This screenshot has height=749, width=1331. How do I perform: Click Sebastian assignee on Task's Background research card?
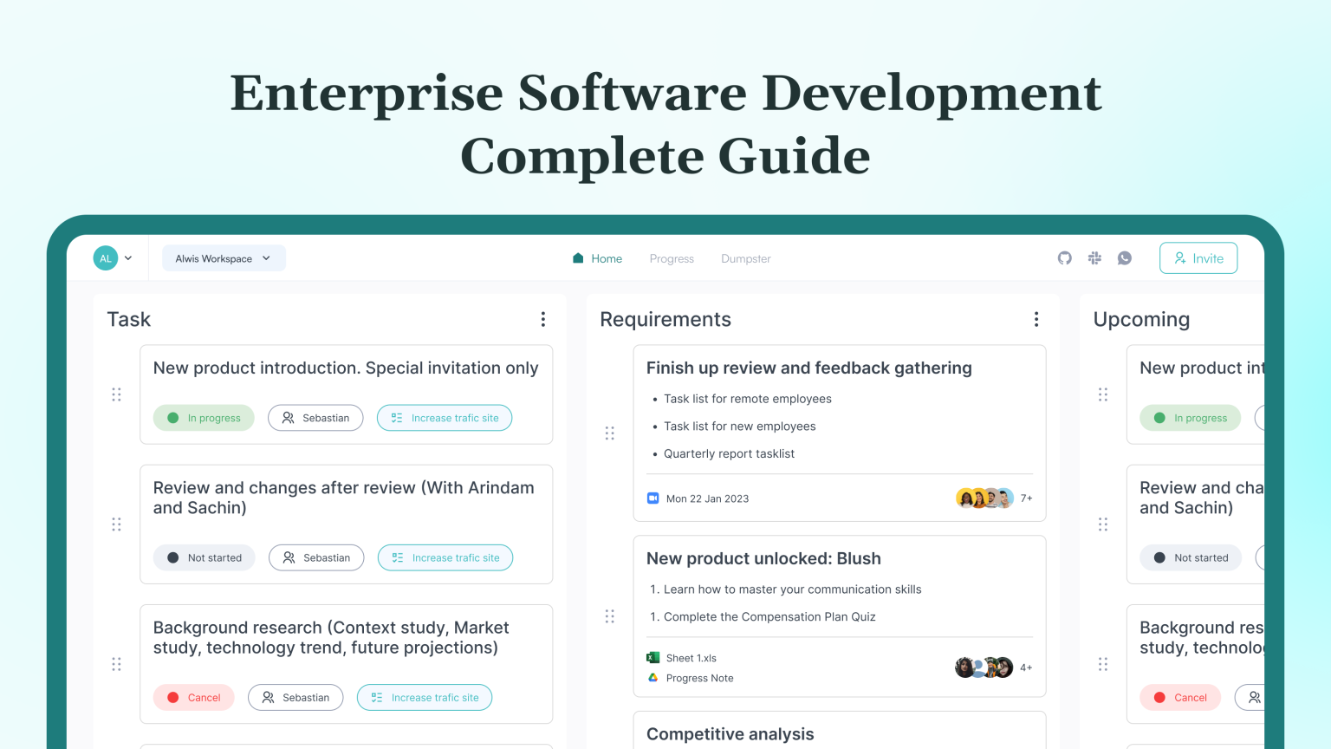[x=295, y=697]
